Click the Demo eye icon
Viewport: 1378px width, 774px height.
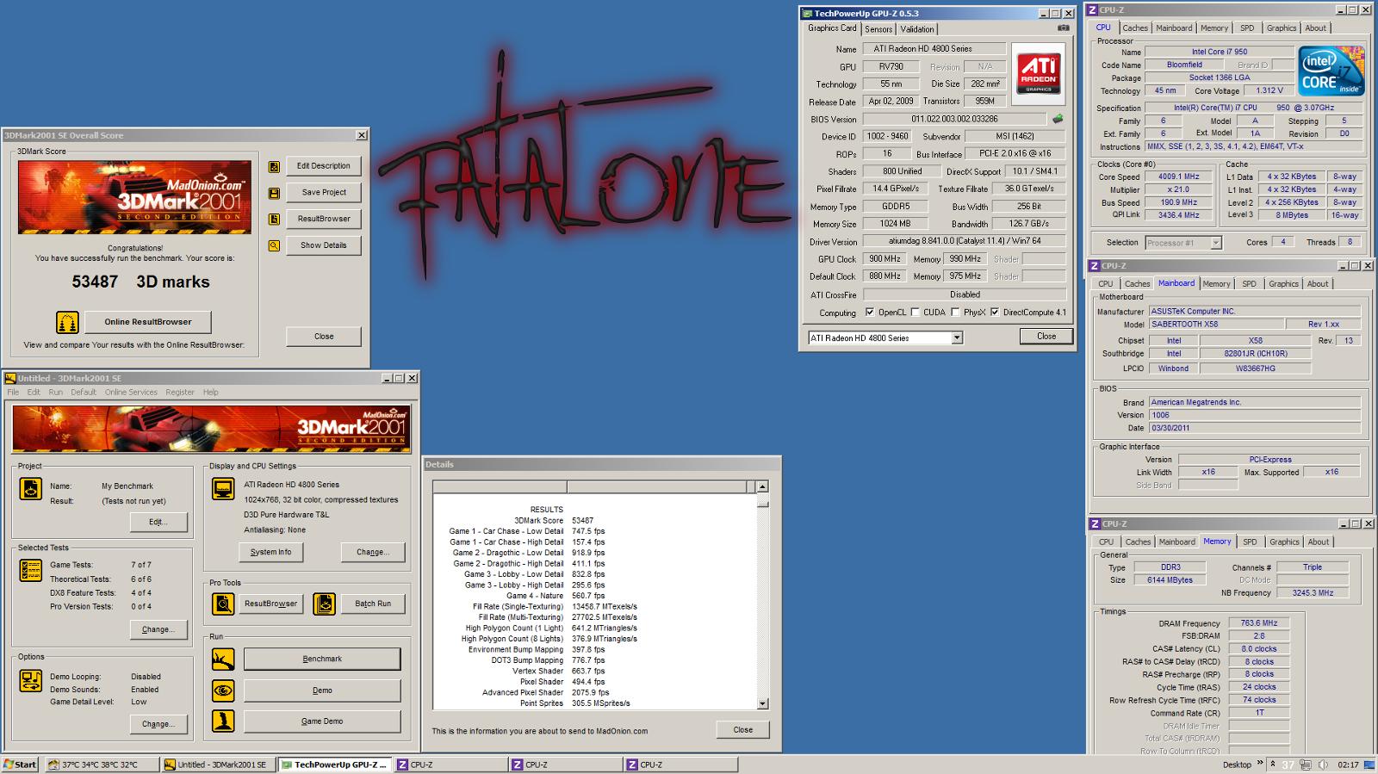(223, 690)
